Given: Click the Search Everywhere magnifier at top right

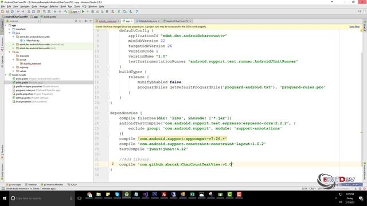Looking at the screenshot, I should coord(360,11).
